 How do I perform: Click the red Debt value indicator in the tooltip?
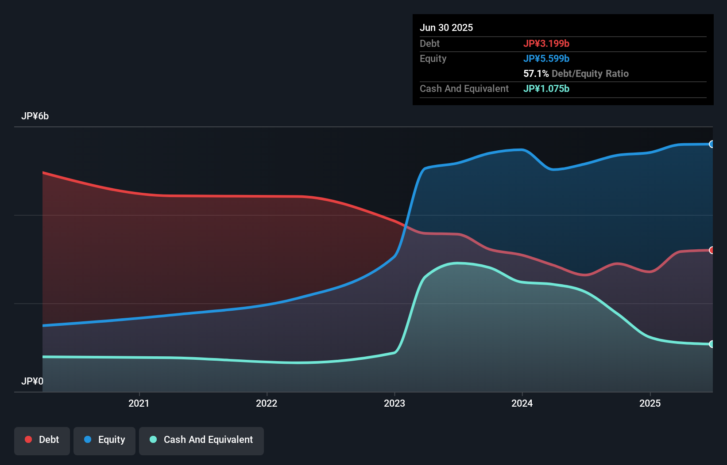pos(547,43)
